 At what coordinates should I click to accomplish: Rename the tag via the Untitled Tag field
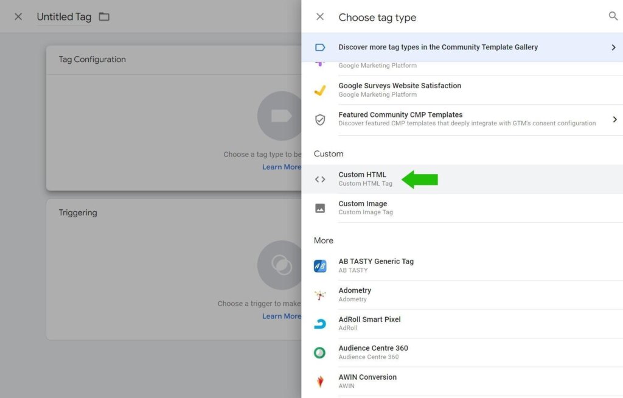[x=63, y=16]
